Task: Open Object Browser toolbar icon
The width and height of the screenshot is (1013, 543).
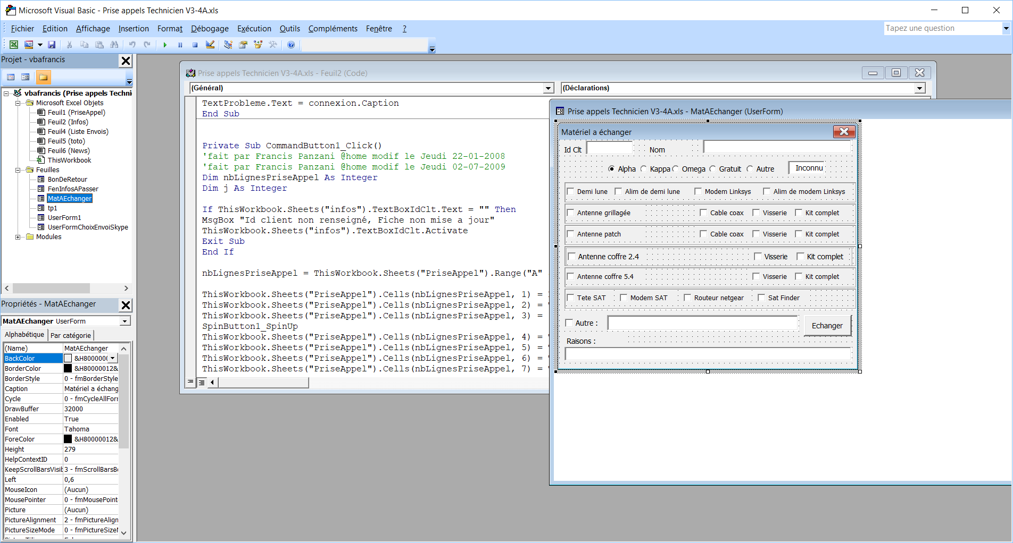Action: (258, 45)
